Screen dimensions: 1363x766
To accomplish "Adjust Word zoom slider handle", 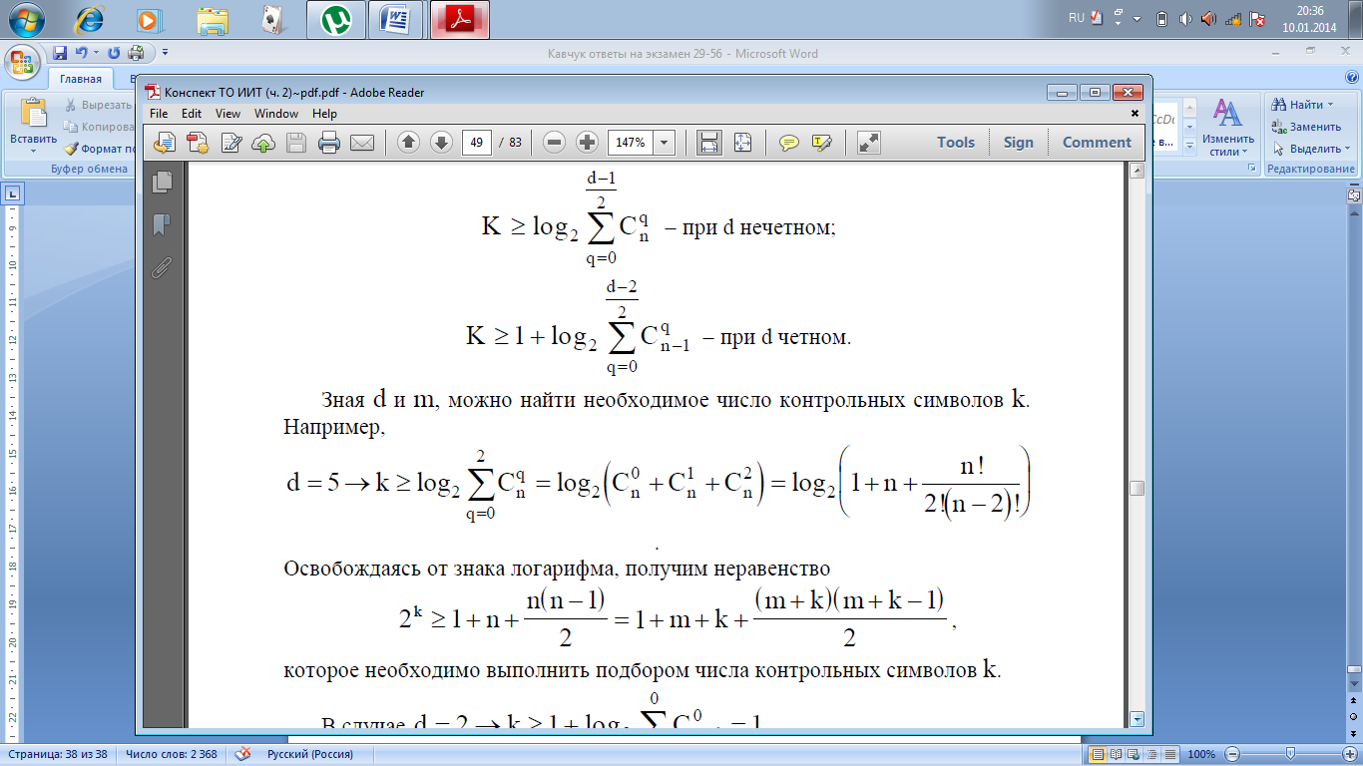I will (1291, 754).
